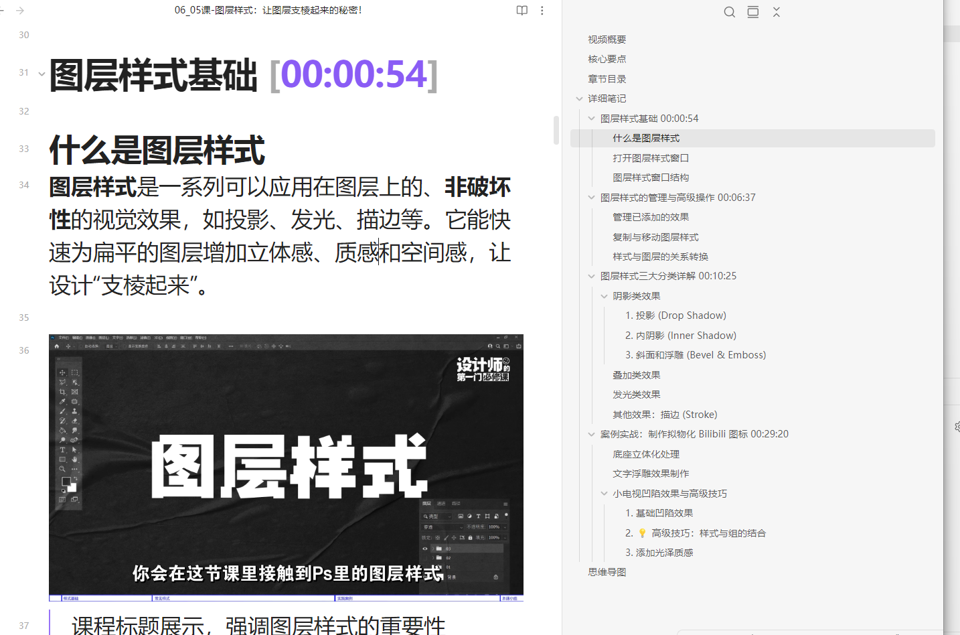The width and height of the screenshot is (960, 635).
Task: Select 斜面和浮雕 (Bevel & Emboss) outline item
Action: click(696, 355)
